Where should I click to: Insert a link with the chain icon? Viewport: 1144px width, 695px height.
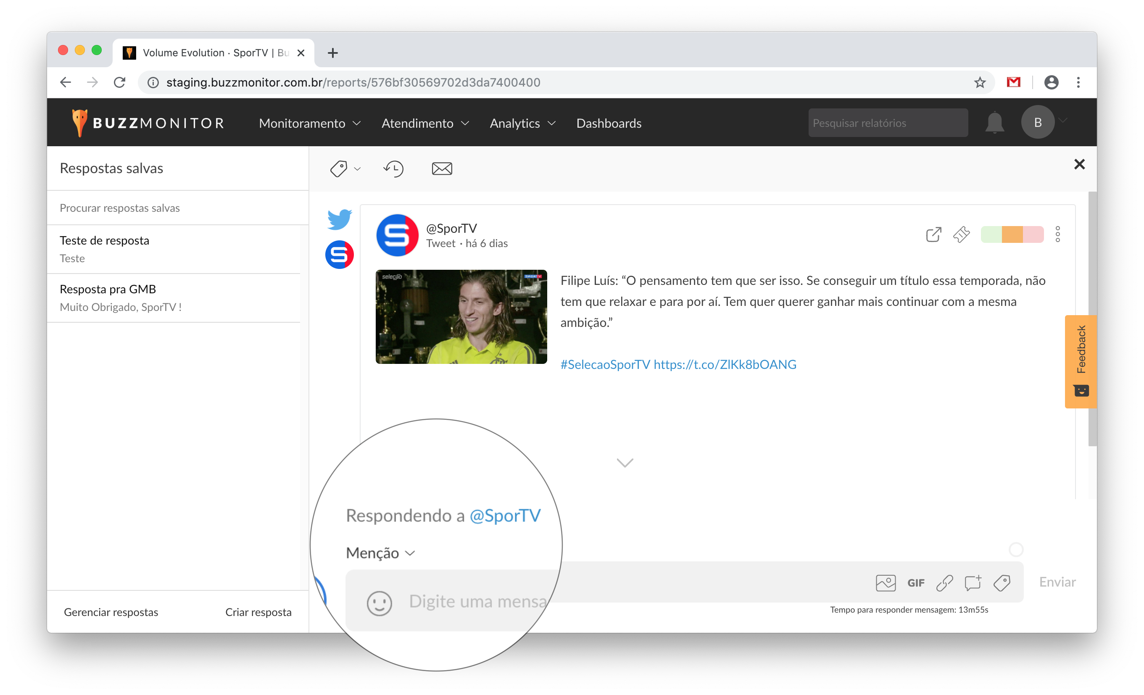click(x=944, y=583)
